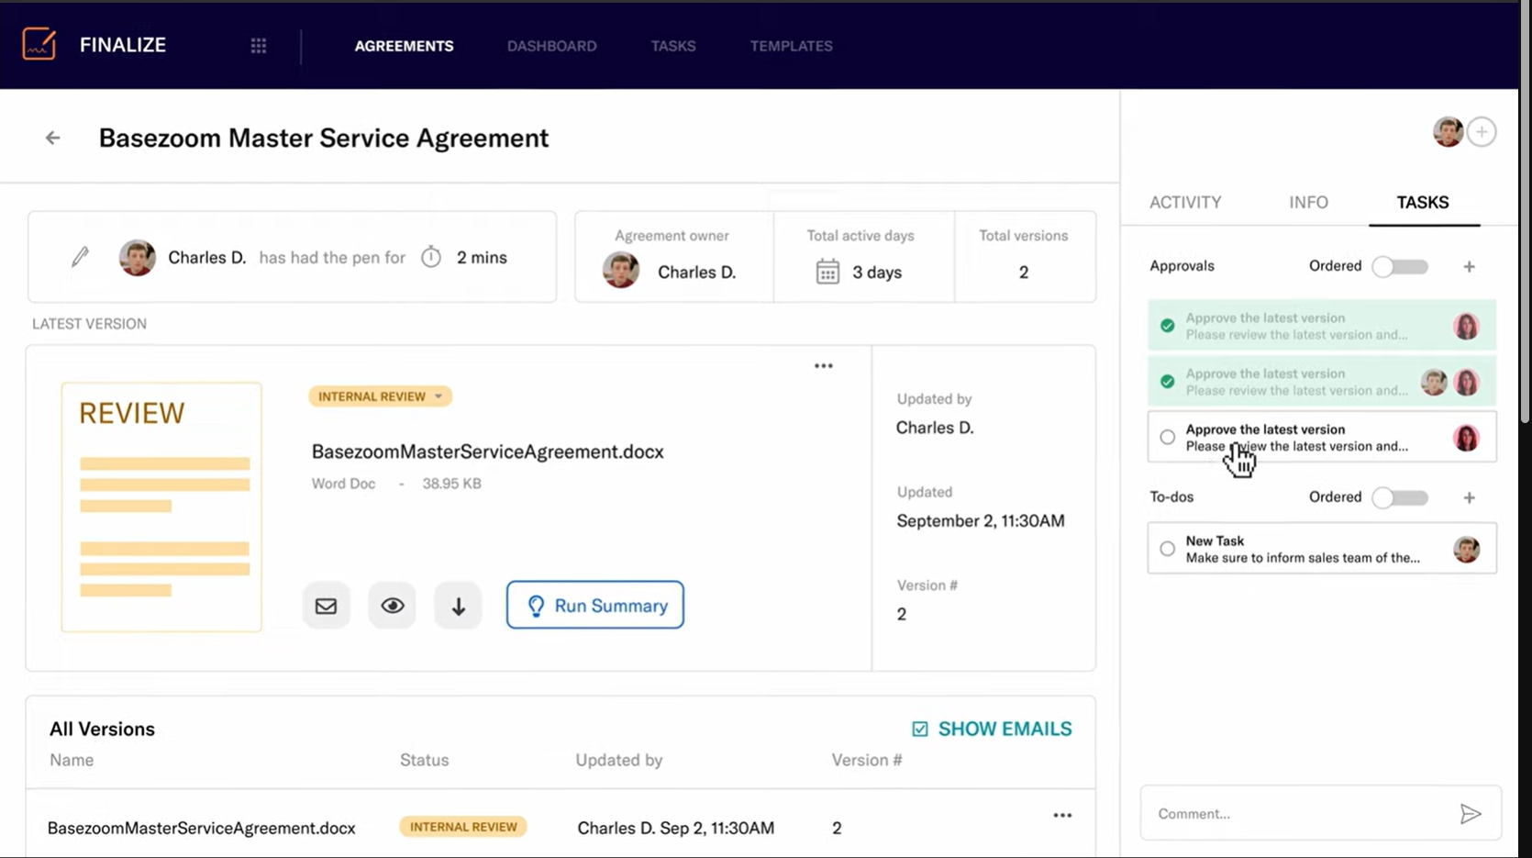Screen dimensions: 1532x858
Task: Click Charles D. avatar holding the pen
Action: (x=138, y=258)
